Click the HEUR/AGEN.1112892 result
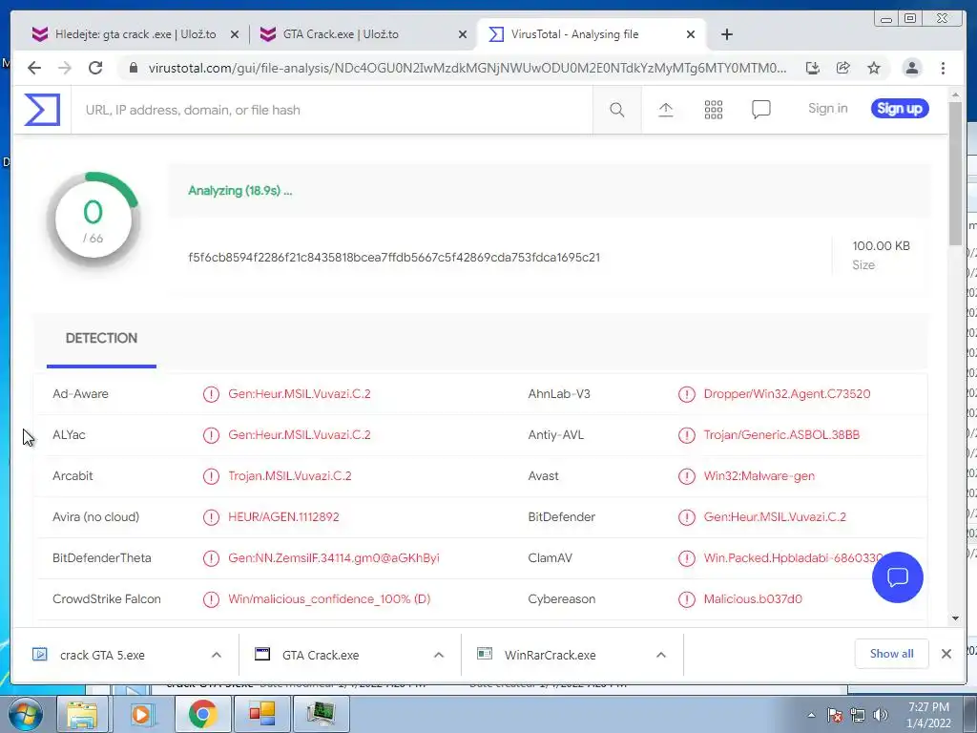977x733 pixels. (x=283, y=516)
